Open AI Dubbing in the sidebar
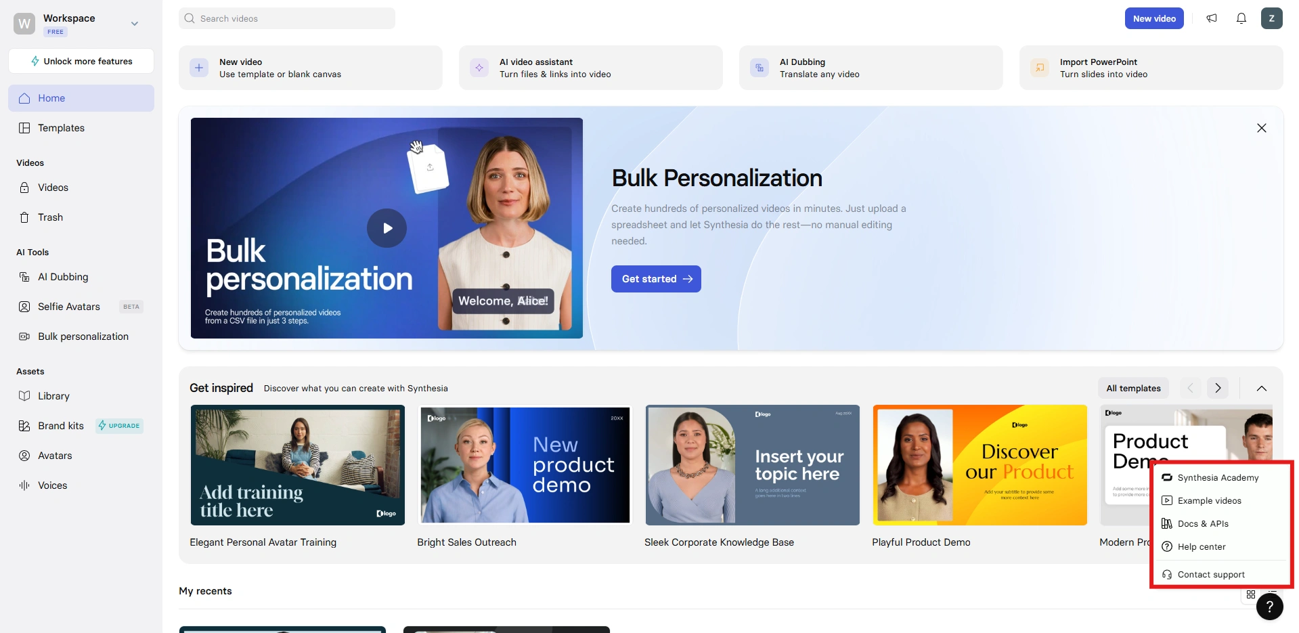The width and height of the screenshot is (1299, 633). point(81,277)
